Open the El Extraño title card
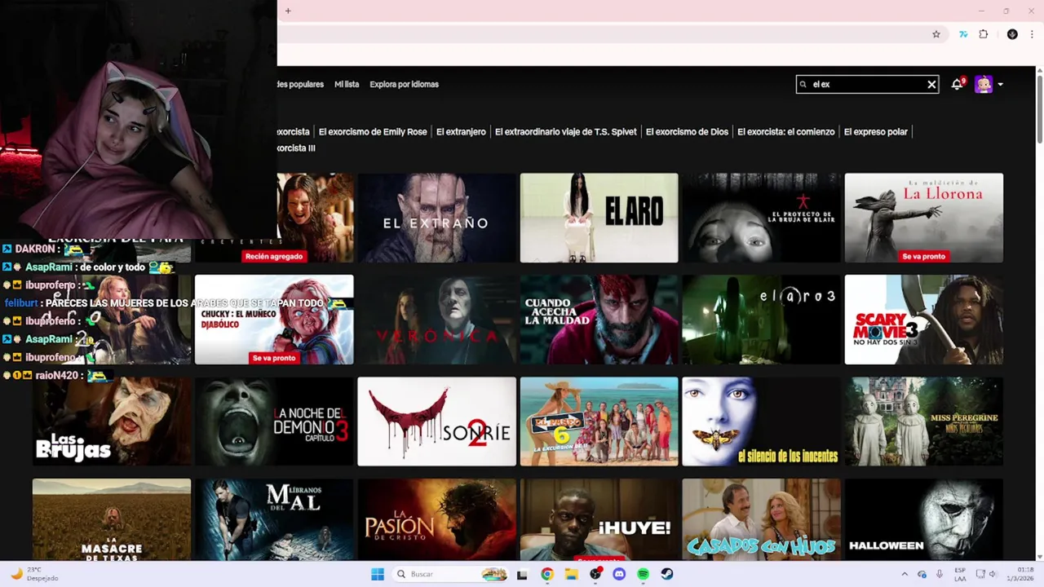Viewport: 1044px width, 587px height. tap(436, 218)
